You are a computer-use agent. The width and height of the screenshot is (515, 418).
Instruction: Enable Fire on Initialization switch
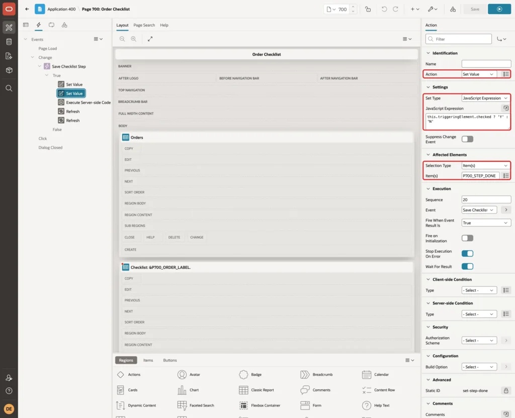click(x=467, y=238)
